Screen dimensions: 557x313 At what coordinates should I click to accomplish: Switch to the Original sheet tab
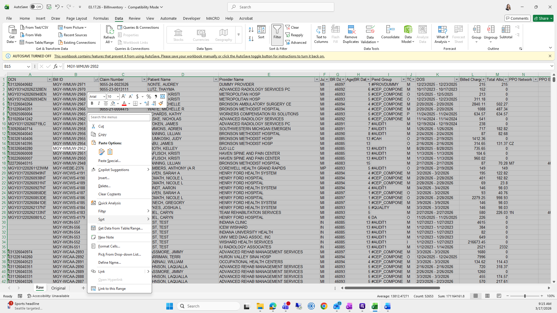(58, 288)
